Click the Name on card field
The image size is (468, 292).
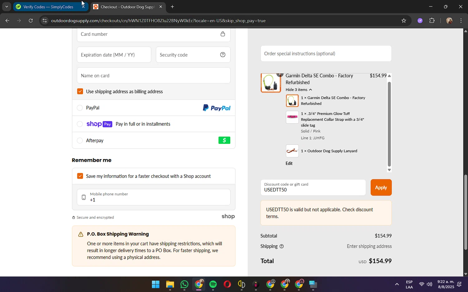pos(154,75)
